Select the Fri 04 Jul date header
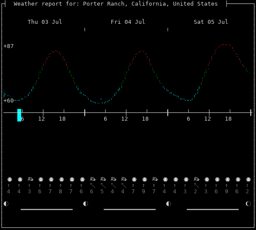 [128, 22]
